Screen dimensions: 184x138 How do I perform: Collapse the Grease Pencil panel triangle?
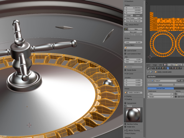[x=125, y=25]
